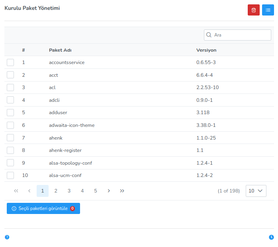Click the blue clock icon at bottom right

tap(271, 237)
